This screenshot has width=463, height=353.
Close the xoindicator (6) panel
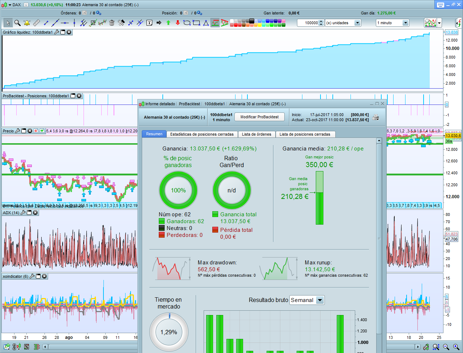tap(44, 276)
